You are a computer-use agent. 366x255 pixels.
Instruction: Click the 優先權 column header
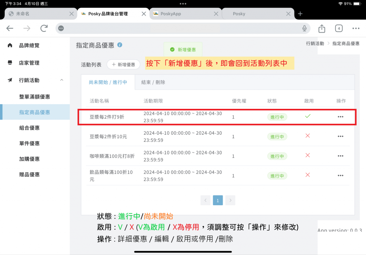tap(239, 101)
